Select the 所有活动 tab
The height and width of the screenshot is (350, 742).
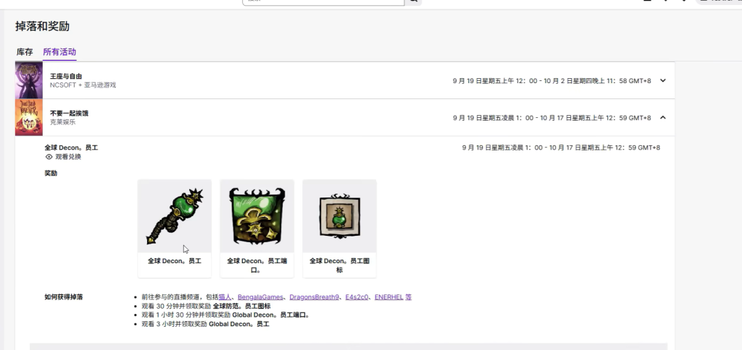[x=59, y=52]
